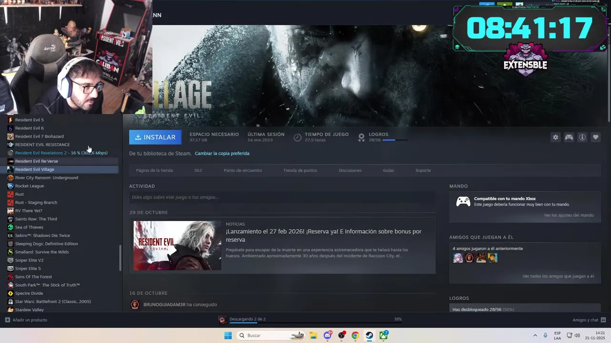Select Sea of Thieves icon in library
The image size is (611, 343).
11,227
